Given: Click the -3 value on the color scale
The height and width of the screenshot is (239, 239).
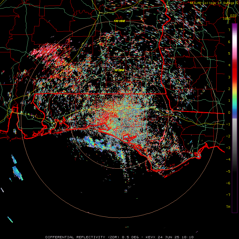Looking at the screenshot, I should tap(228, 148).
